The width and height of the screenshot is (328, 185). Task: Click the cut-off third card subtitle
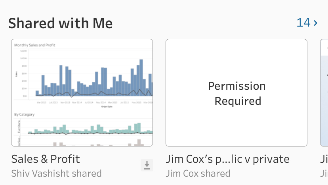tap(324, 173)
